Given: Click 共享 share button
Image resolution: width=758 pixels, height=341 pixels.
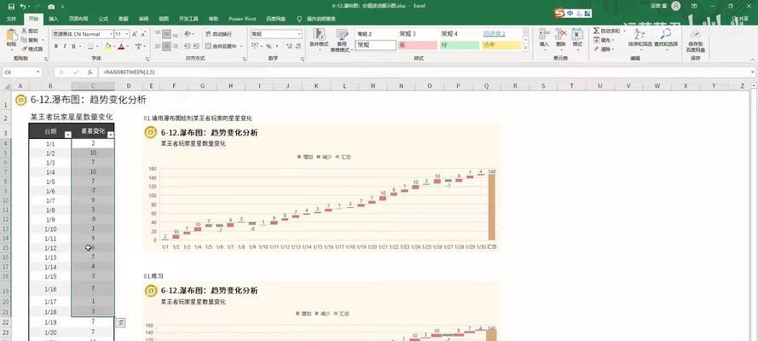Looking at the screenshot, I should tap(741, 19).
